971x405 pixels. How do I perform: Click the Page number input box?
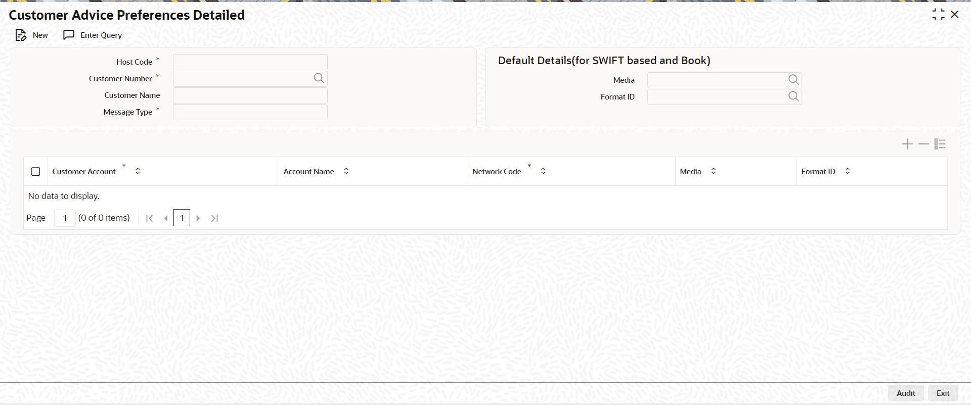65,218
